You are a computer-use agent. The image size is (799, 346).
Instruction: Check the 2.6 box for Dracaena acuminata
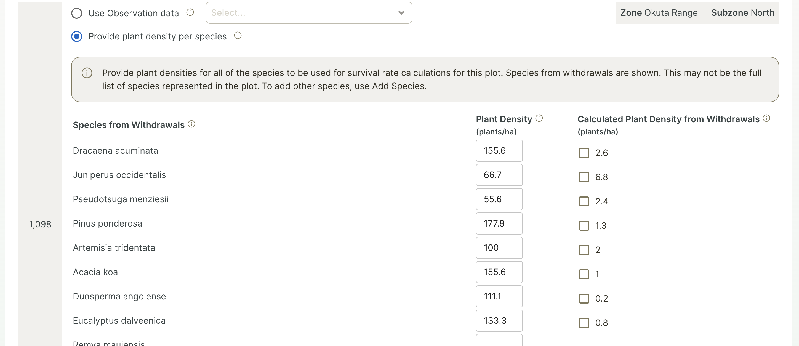coord(584,153)
